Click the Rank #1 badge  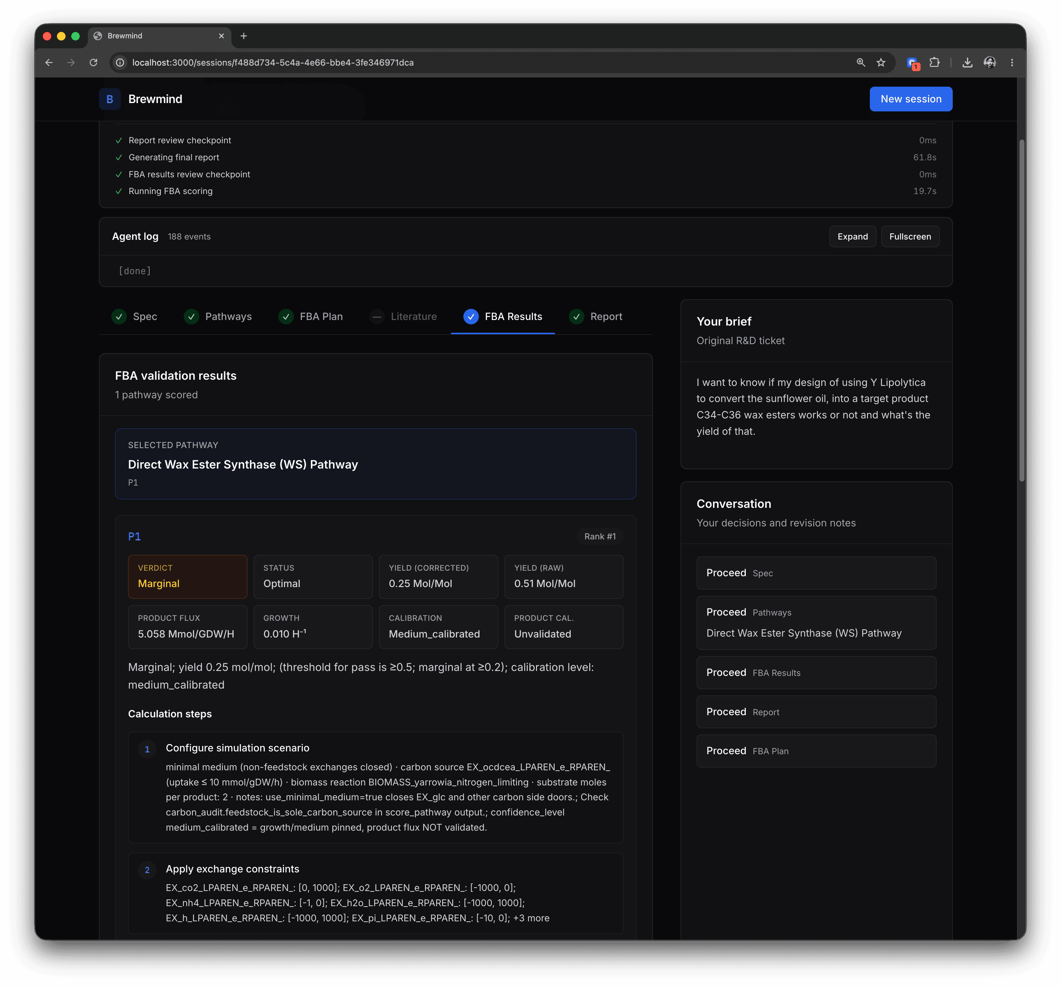pyautogui.click(x=600, y=537)
